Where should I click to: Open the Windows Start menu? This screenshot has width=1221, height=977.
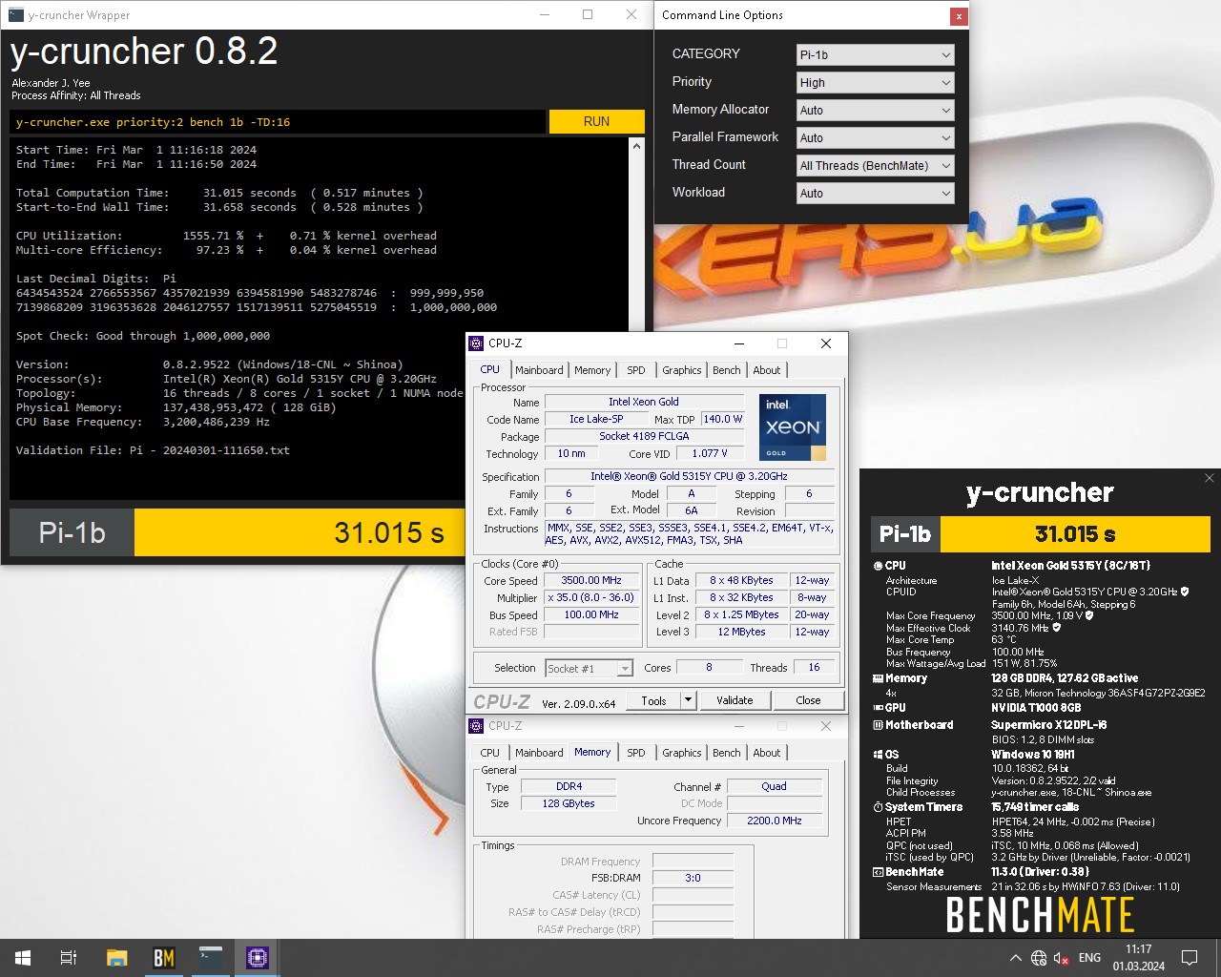tap(23, 958)
